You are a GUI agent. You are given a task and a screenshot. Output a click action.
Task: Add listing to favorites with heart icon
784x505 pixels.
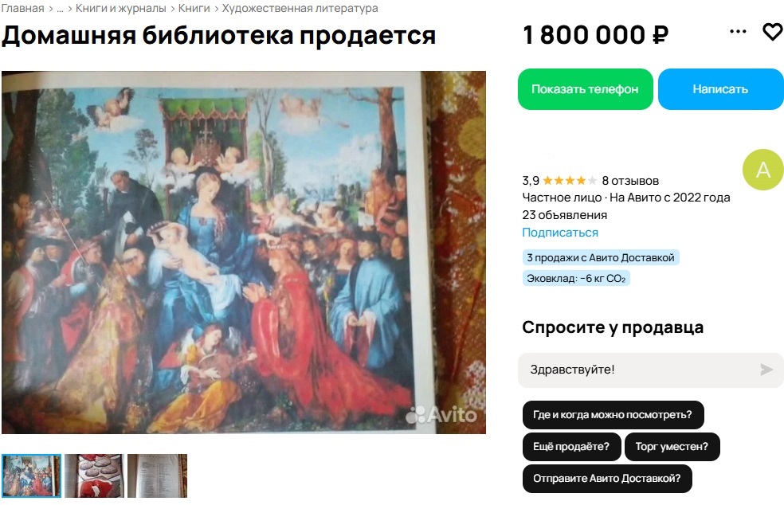pos(773,32)
